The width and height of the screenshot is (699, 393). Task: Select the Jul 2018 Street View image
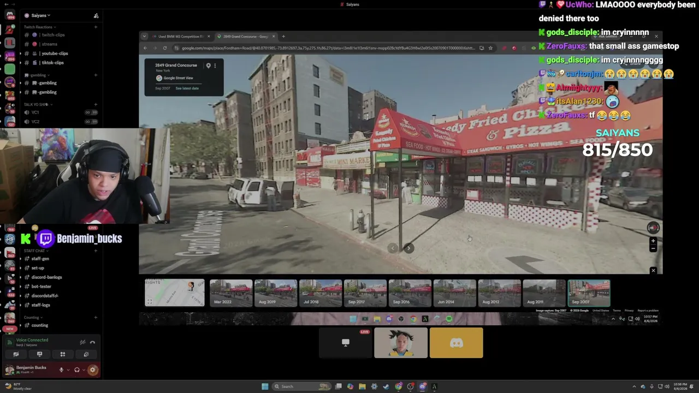tap(321, 293)
